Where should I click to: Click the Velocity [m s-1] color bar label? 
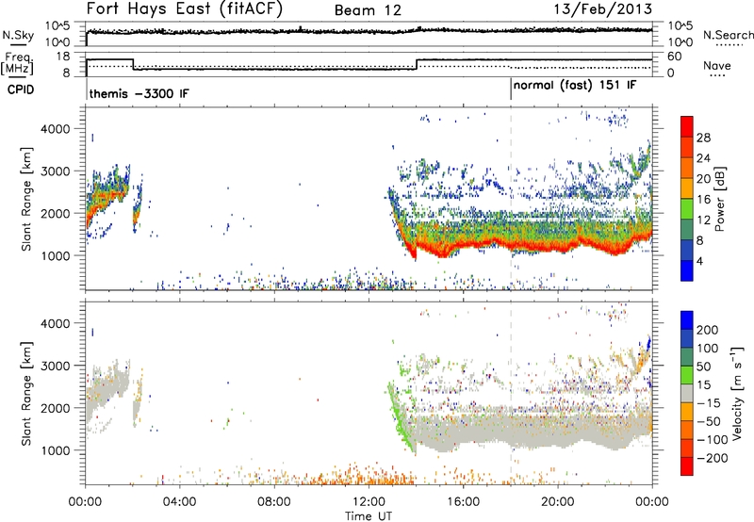point(736,393)
